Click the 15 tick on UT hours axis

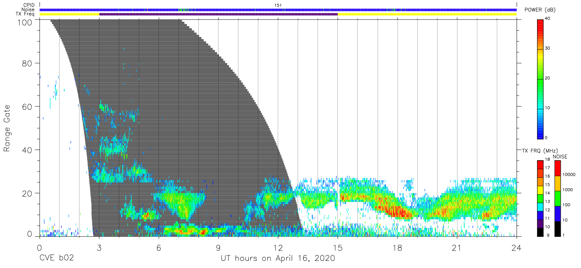pyautogui.click(x=338, y=247)
